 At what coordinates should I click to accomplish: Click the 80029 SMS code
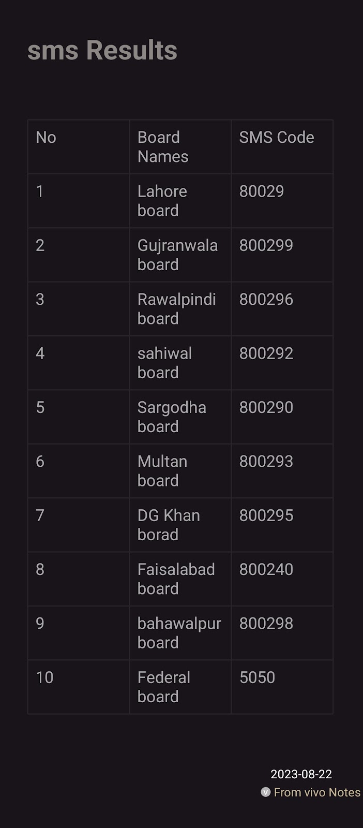coord(262,191)
